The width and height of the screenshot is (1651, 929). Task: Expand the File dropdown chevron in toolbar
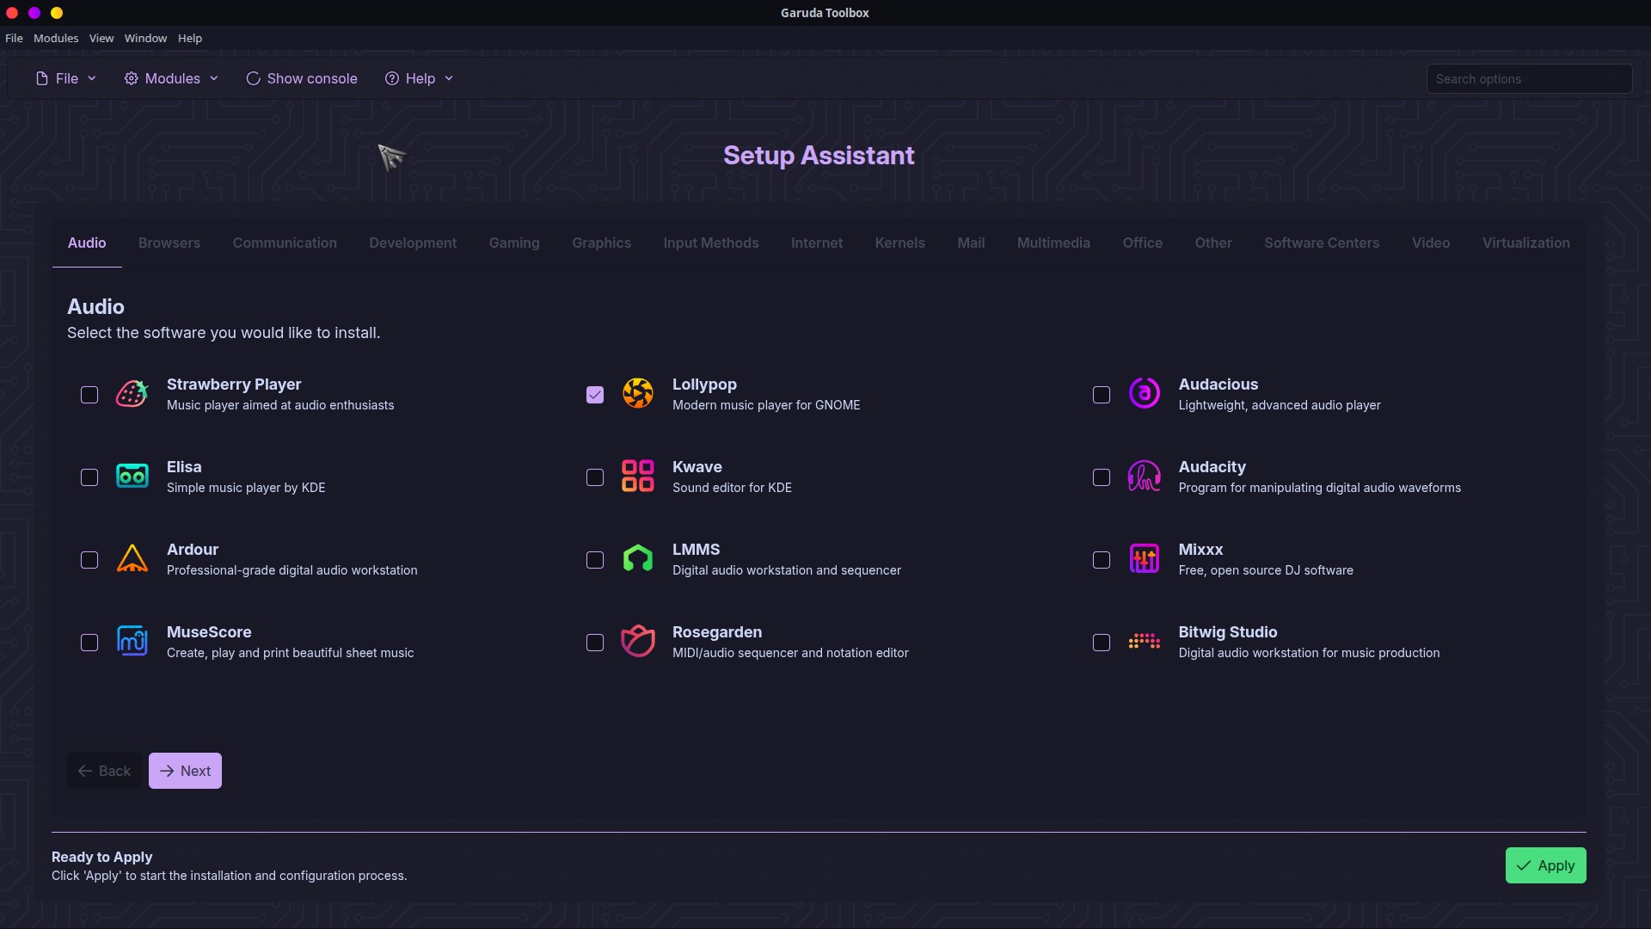92,78
